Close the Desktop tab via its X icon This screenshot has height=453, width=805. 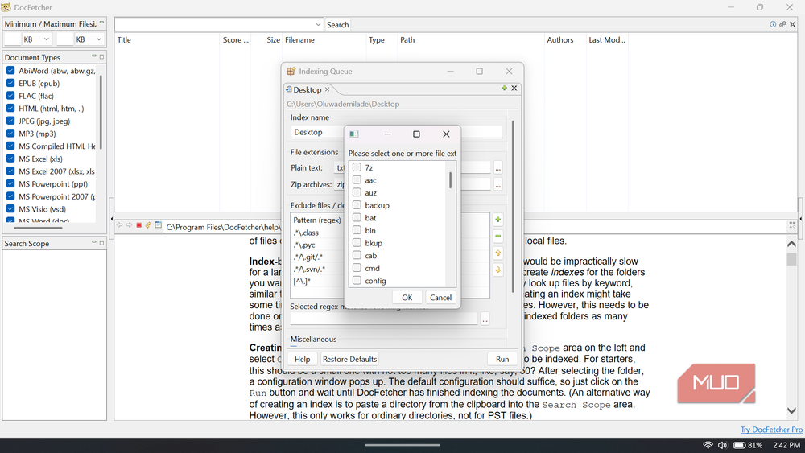tap(327, 89)
